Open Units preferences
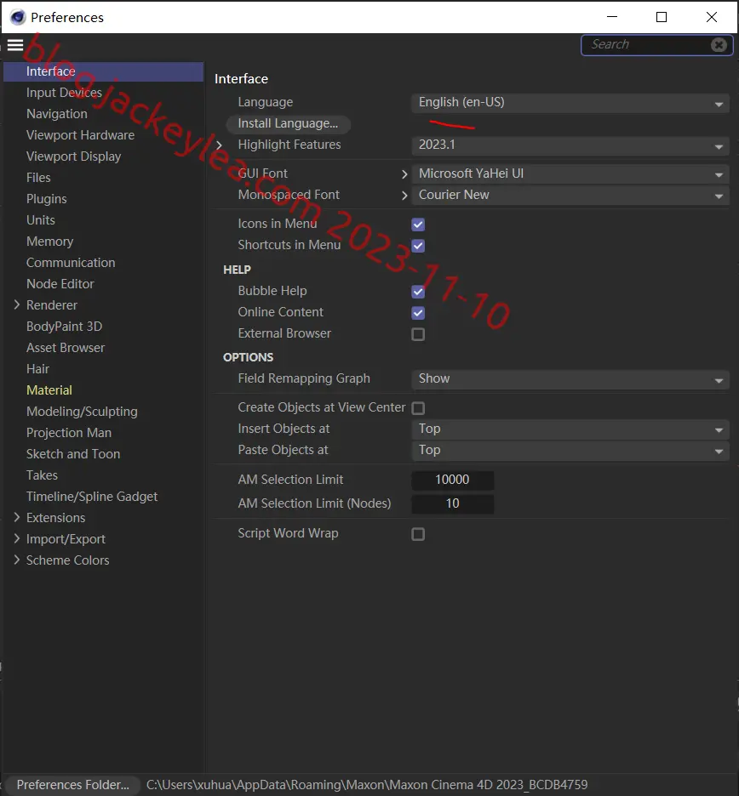The image size is (739, 796). coord(41,220)
